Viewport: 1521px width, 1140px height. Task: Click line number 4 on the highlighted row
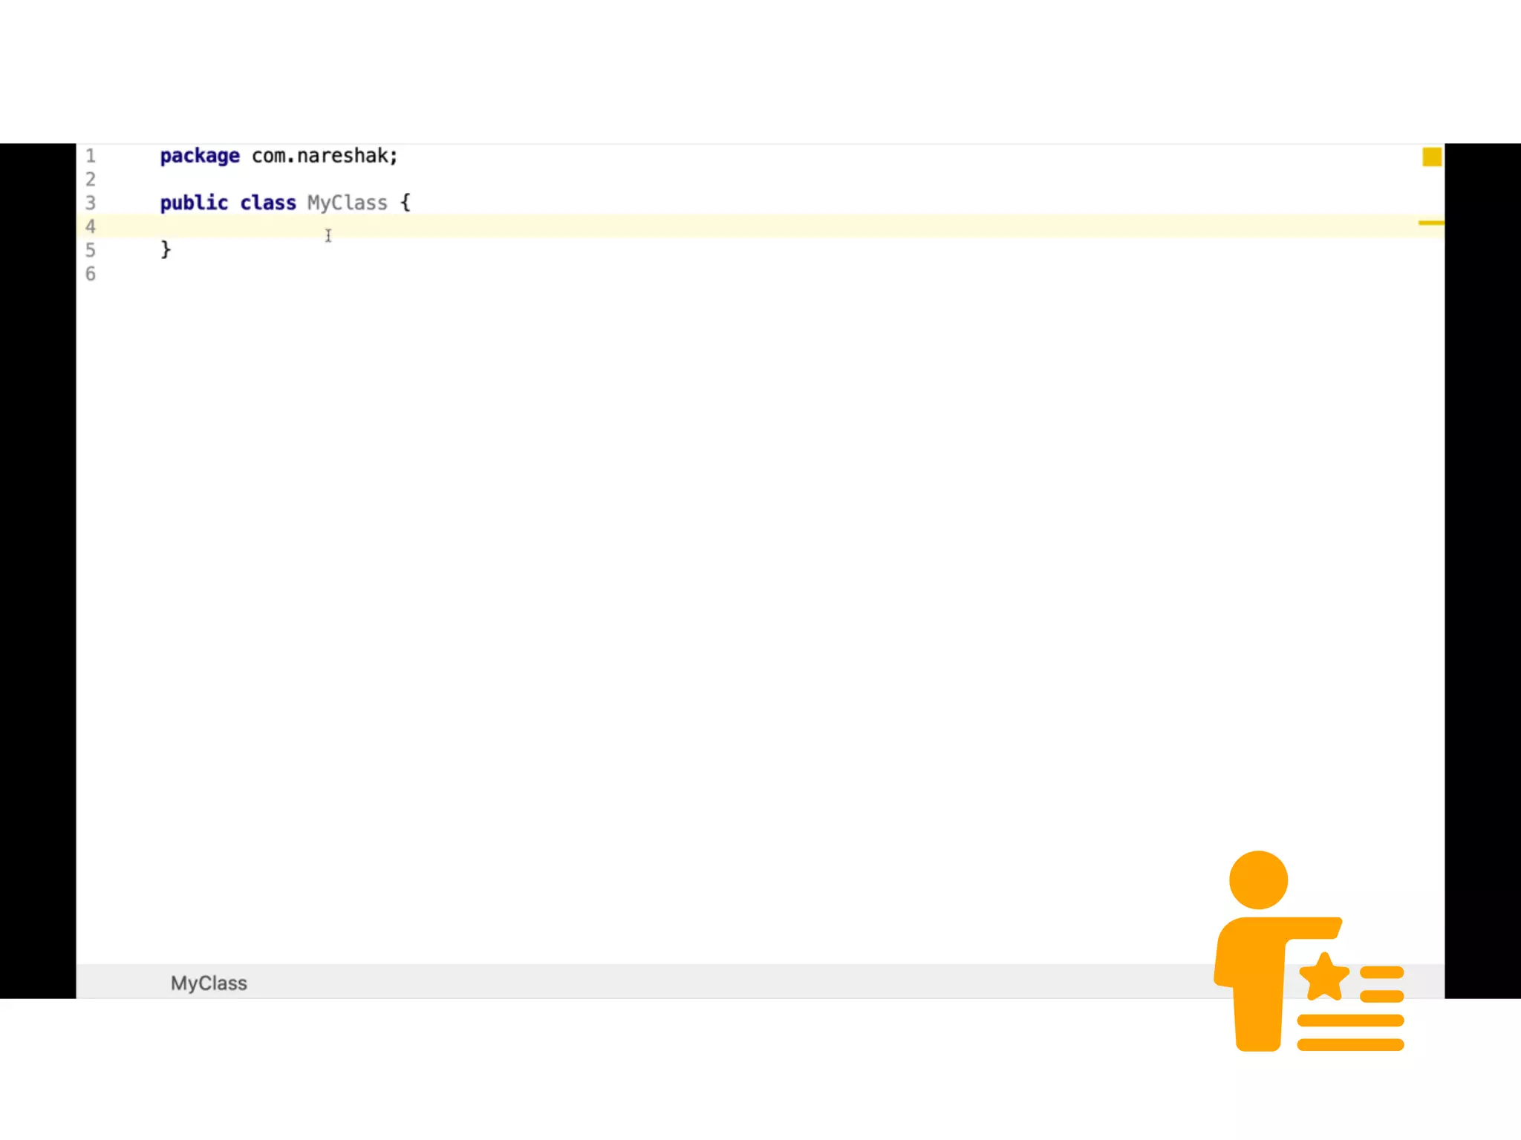point(91,226)
